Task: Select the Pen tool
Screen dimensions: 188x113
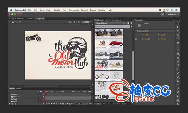Action: (178, 43)
